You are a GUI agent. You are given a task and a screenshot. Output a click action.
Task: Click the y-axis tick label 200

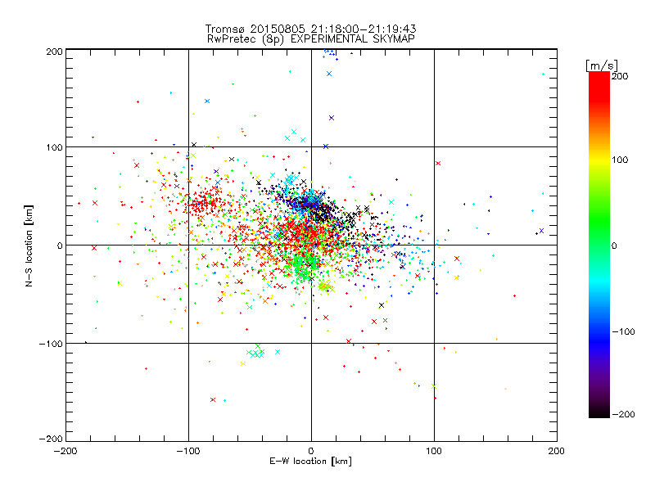click(54, 52)
